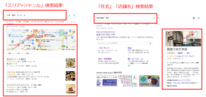Screen dimensions: 206x97
Task: Select 画像 tab in the pancake search
Action: 26,22
